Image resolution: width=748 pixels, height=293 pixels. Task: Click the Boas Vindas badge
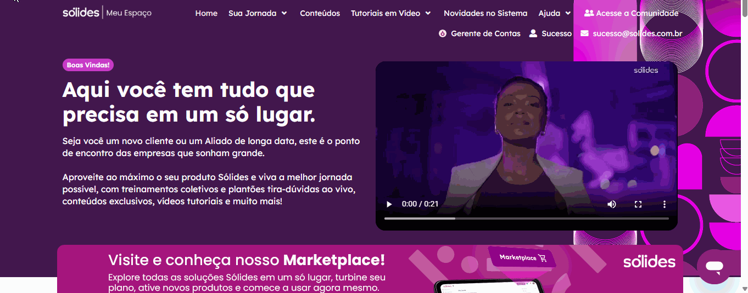pyautogui.click(x=88, y=65)
